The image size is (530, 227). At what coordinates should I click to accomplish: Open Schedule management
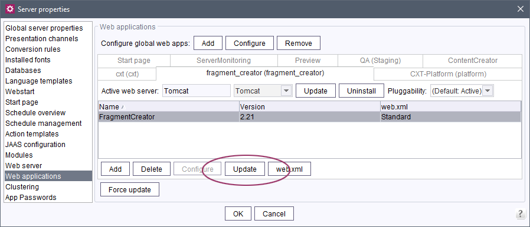(x=48, y=123)
